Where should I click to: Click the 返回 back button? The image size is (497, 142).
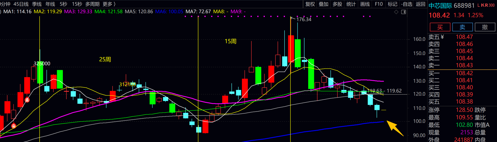click(x=420, y=4)
